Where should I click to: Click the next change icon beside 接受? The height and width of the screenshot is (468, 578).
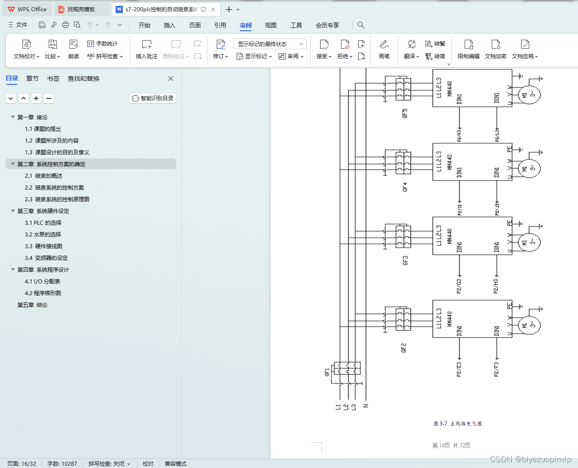pyautogui.click(x=361, y=56)
